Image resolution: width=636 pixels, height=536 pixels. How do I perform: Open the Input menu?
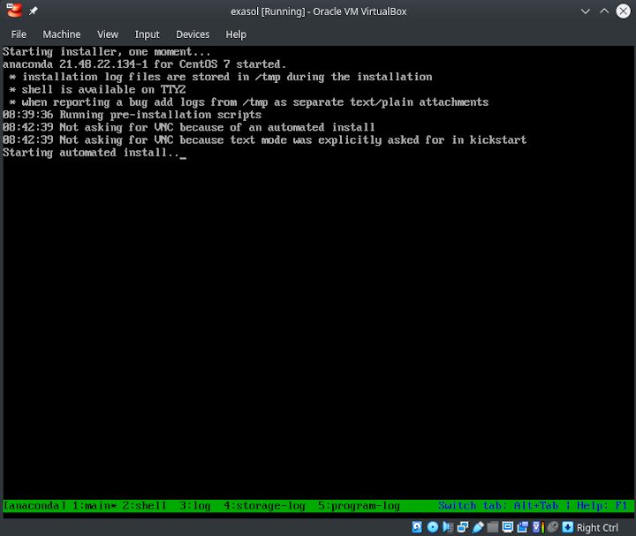[147, 34]
